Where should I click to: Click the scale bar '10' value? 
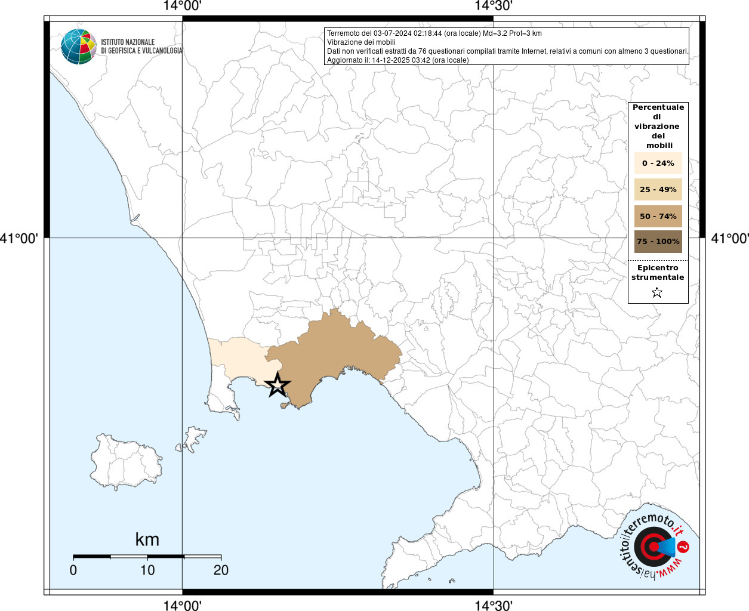click(147, 570)
